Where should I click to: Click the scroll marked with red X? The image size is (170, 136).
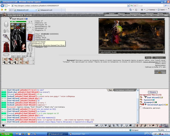coord(10,59)
